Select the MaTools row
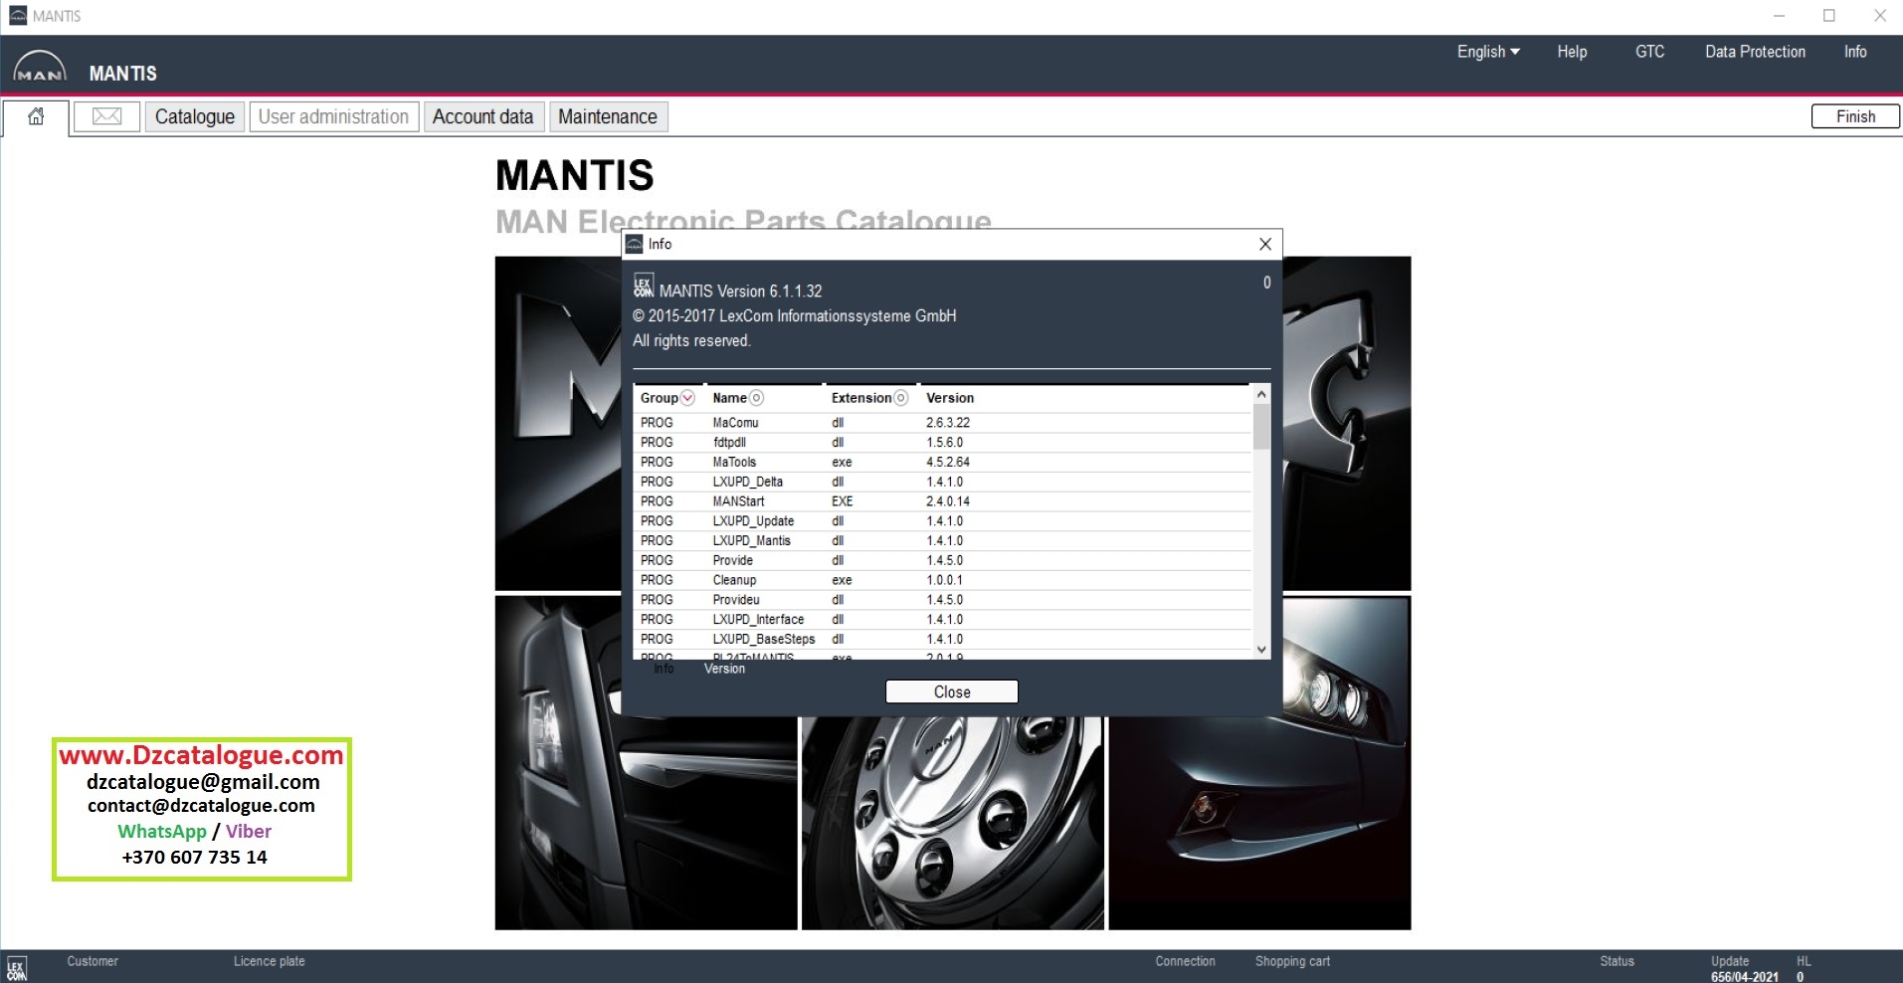The width and height of the screenshot is (1903, 983). coord(942,463)
